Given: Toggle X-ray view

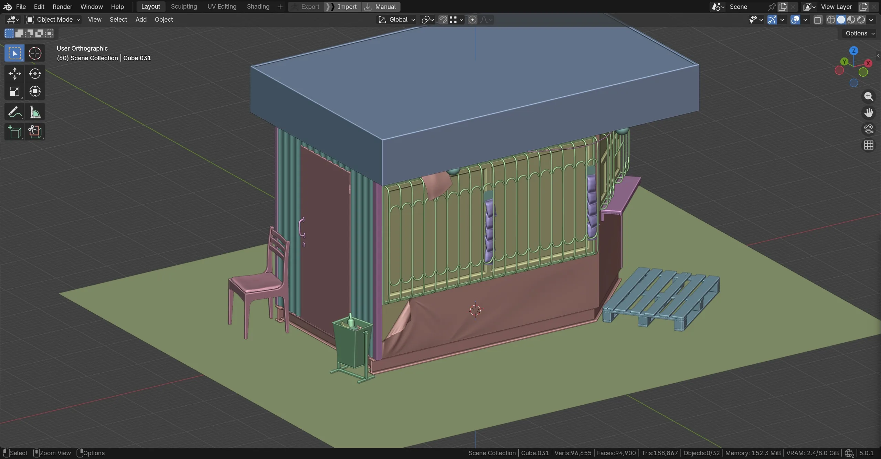Looking at the screenshot, I should 818,20.
